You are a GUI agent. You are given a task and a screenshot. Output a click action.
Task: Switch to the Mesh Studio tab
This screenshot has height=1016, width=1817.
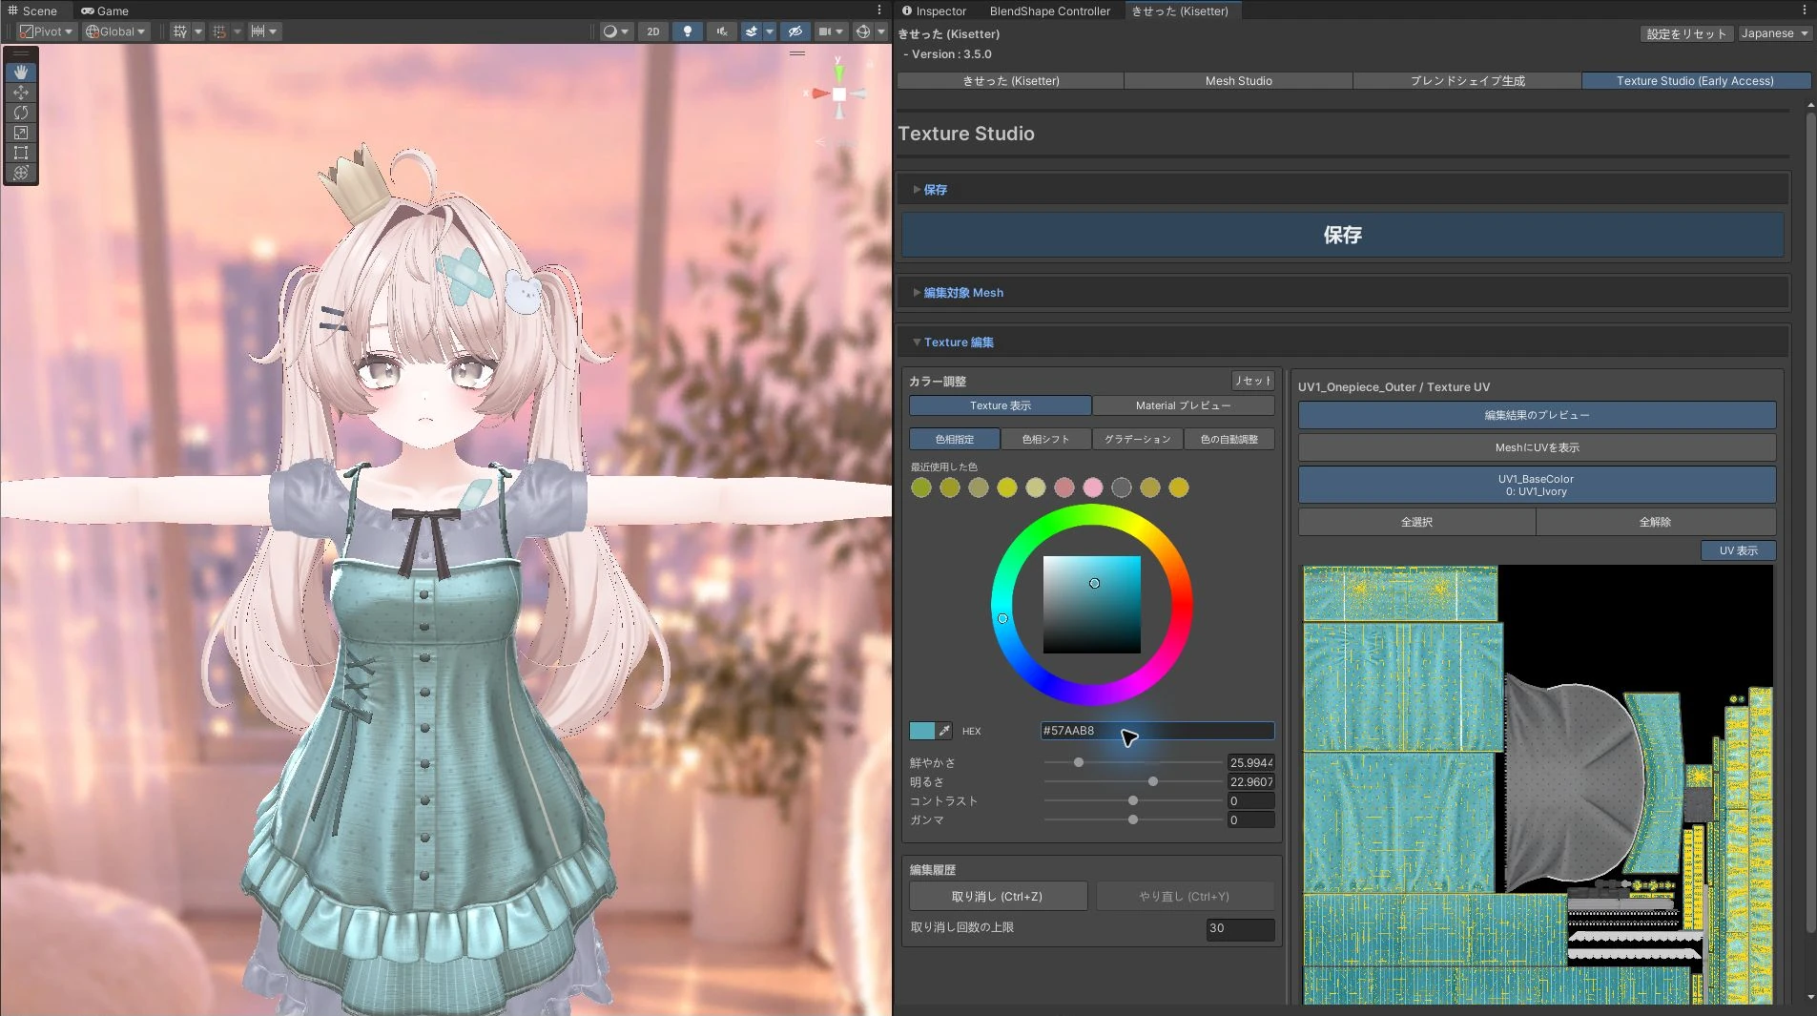click(1238, 81)
